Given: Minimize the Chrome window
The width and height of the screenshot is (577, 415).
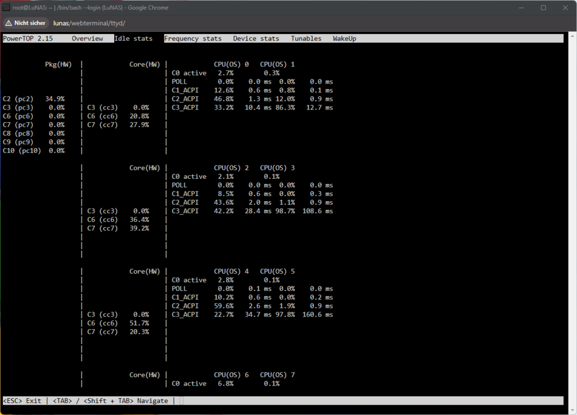Looking at the screenshot, I should click(x=521, y=7).
